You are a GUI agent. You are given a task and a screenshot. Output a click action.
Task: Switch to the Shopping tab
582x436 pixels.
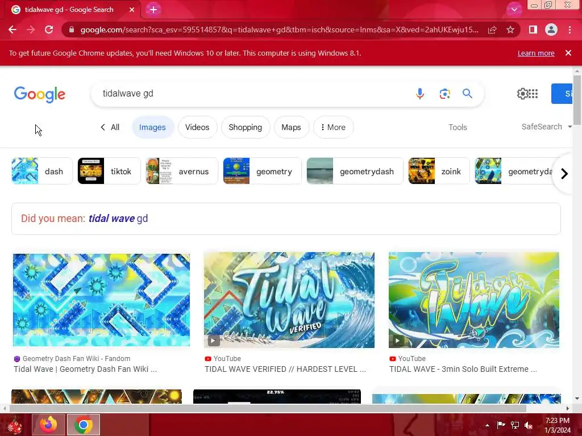coord(246,127)
